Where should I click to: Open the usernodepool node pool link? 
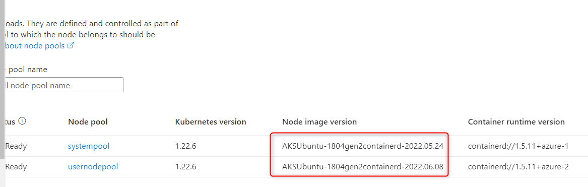93,166
